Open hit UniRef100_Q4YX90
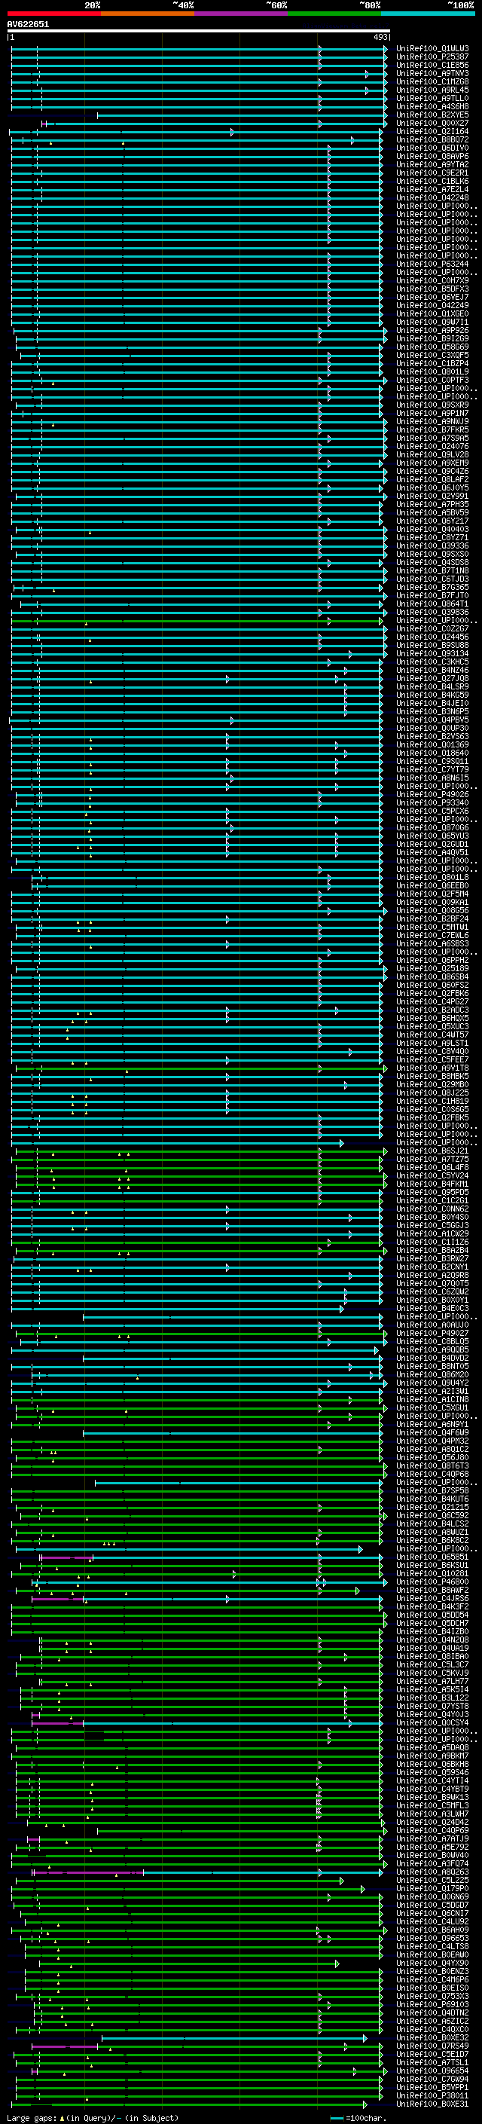Image resolution: width=482 pixels, height=2124 pixels. point(432,1963)
